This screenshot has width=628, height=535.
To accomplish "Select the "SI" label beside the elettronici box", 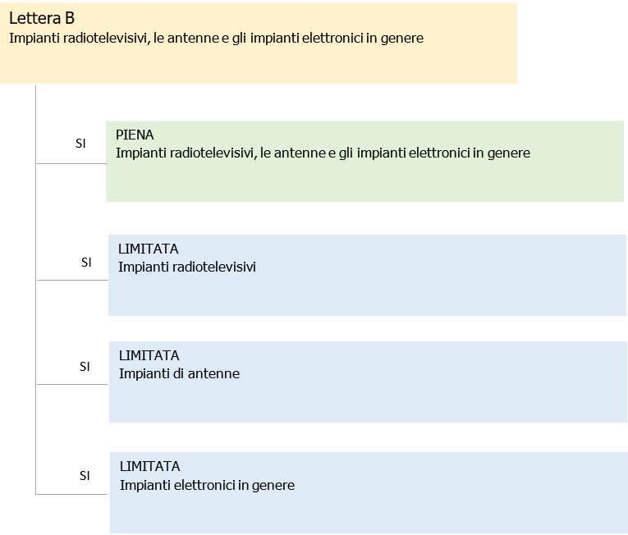I will coord(85,475).
